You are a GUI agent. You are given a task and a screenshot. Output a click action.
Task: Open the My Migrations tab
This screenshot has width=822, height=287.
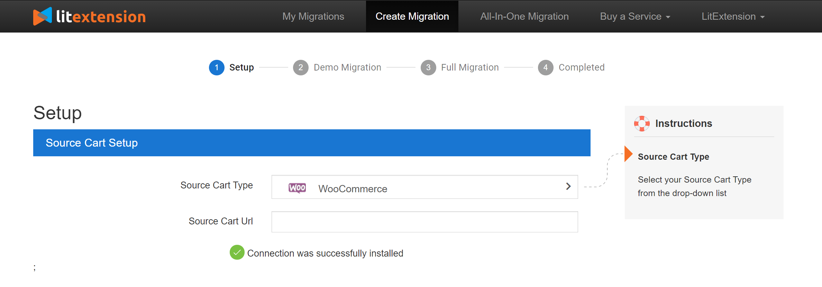tap(313, 16)
